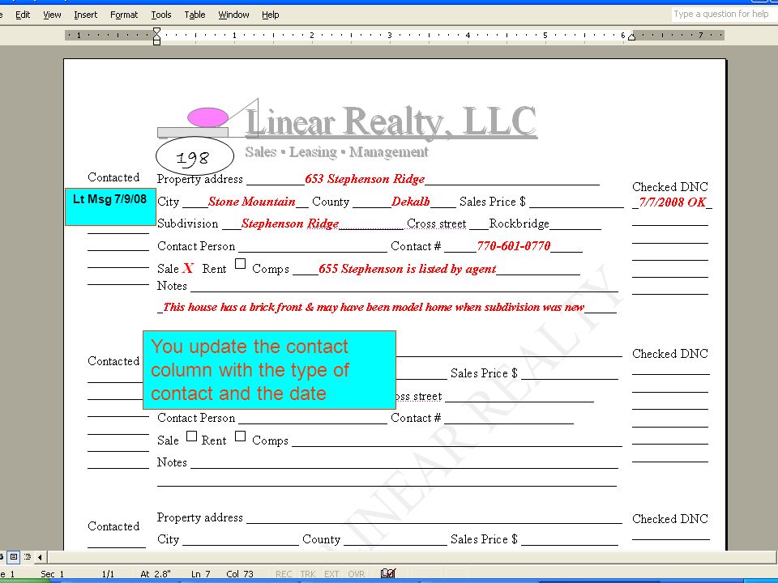Toggle TRK track changes indicator
This screenshot has height=583, width=778.
308,574
